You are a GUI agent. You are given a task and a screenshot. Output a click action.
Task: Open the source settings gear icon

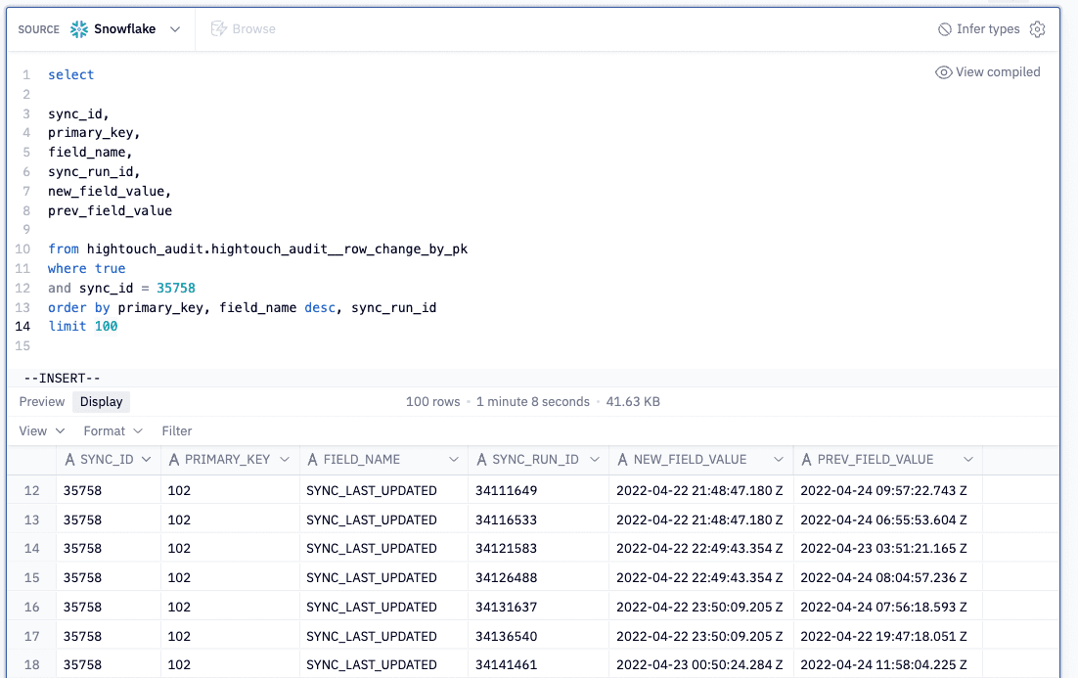click(1038, 28)
